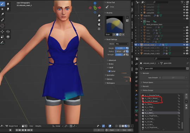Open the Physics properties tab
Viewport: 190px width, 133px height.
(137, 103)
